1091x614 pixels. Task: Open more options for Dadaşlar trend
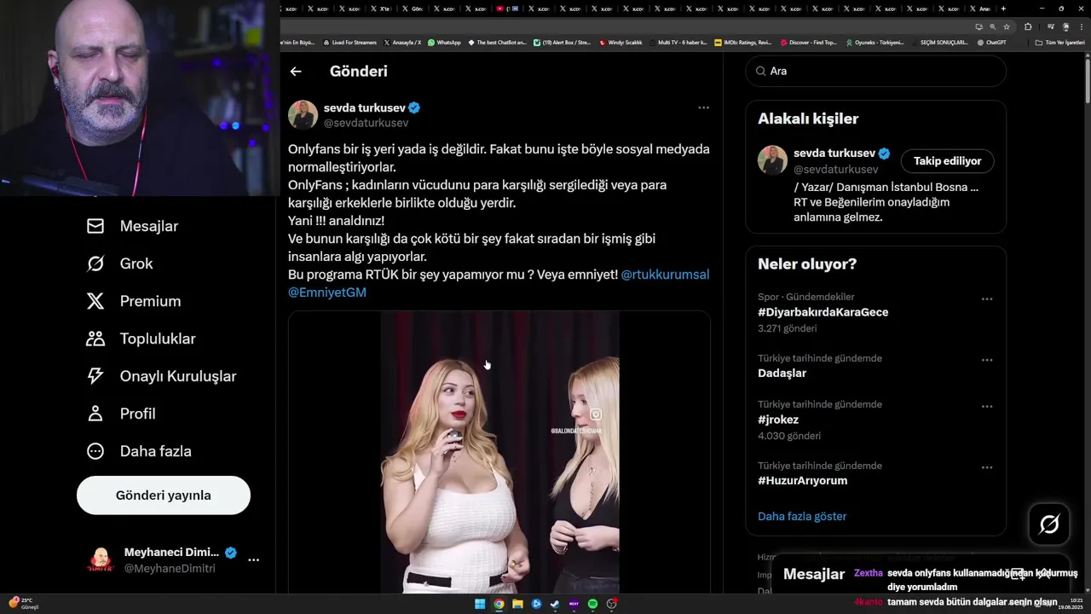[987, 360]
